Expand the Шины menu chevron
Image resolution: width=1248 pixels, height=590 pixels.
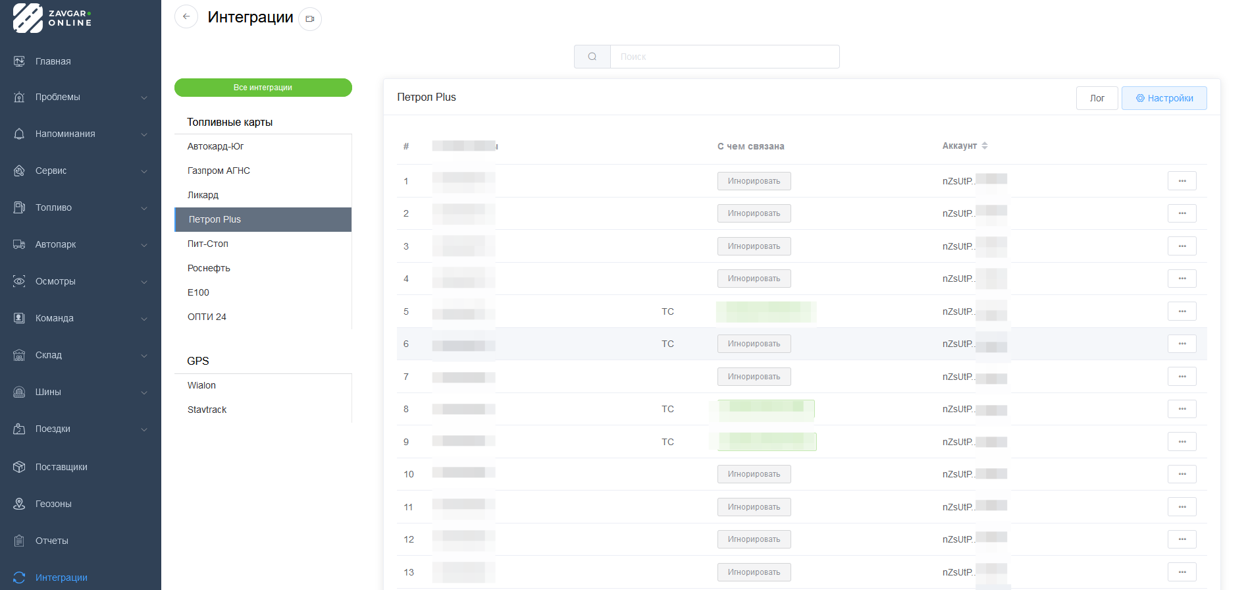[144, 392]
